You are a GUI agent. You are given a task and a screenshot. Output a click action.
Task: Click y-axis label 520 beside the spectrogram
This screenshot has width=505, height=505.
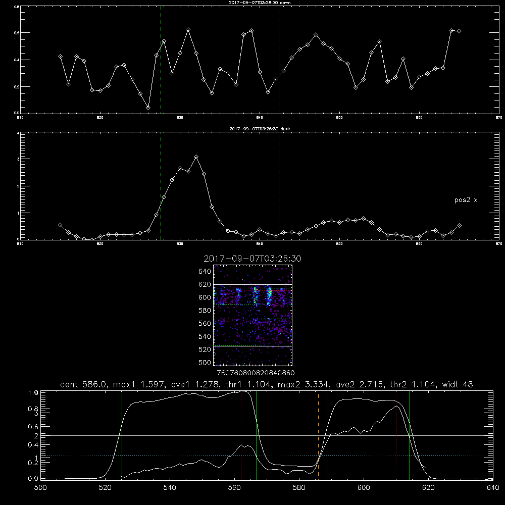(205, 349)
